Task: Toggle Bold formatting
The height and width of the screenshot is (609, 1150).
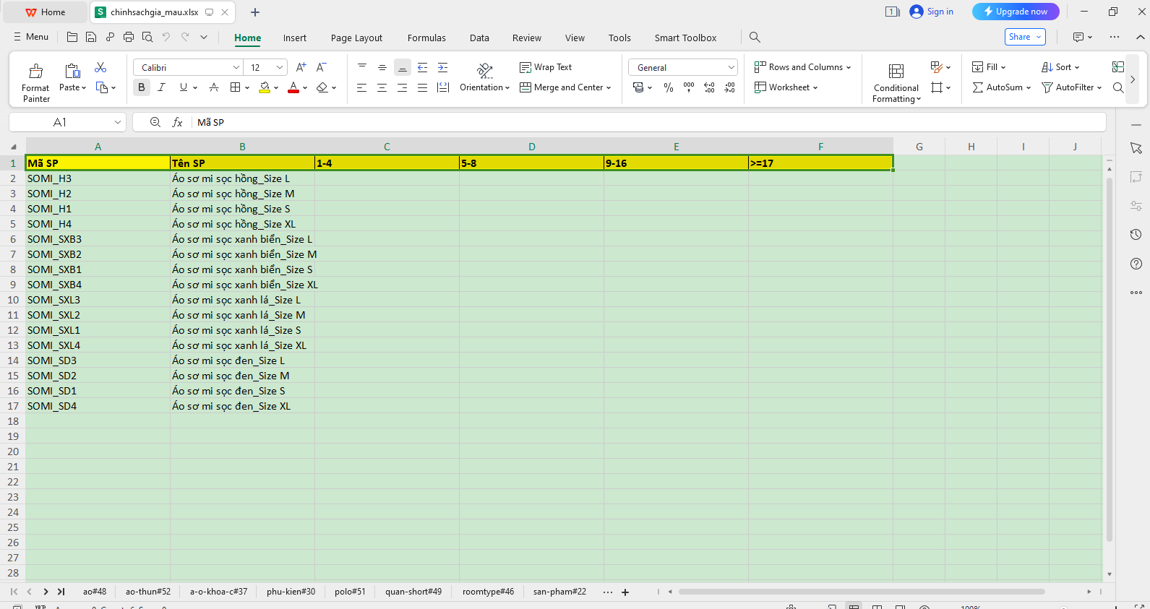Action: pyautogui.click(x=142, y=87)
